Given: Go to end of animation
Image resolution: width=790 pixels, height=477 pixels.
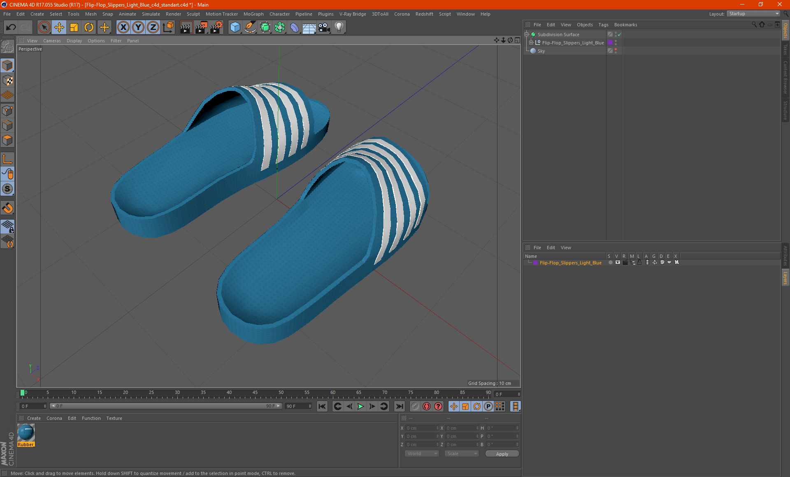Looking at the screenshot, I should tap(400, 406).
